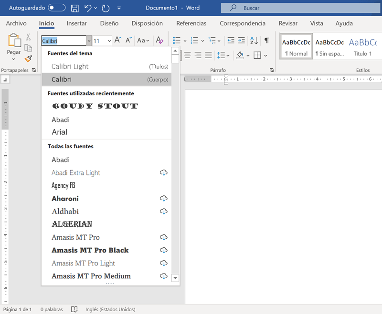Redo the action with the circular arrow
Image resolution: width=382 pixels, height=314 pixels.
pyautogui.click(x=106, y=8)
